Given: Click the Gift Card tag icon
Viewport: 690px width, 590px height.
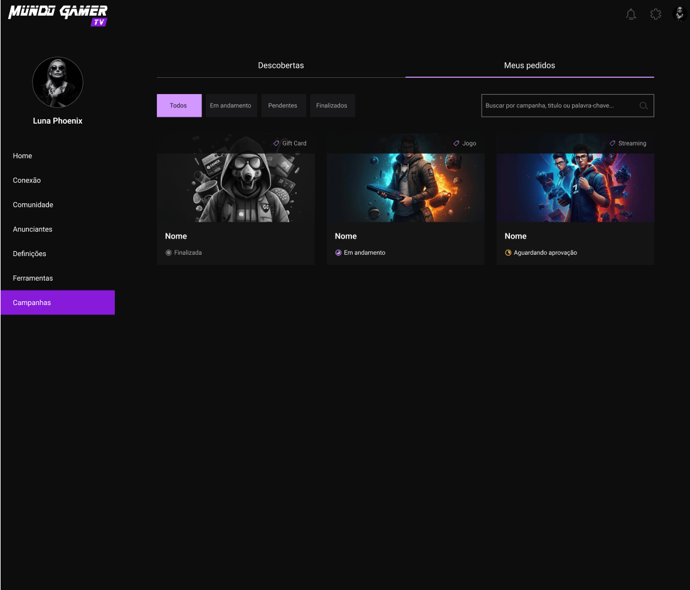Looking at the screenshot, I should (x=277, y=143).
